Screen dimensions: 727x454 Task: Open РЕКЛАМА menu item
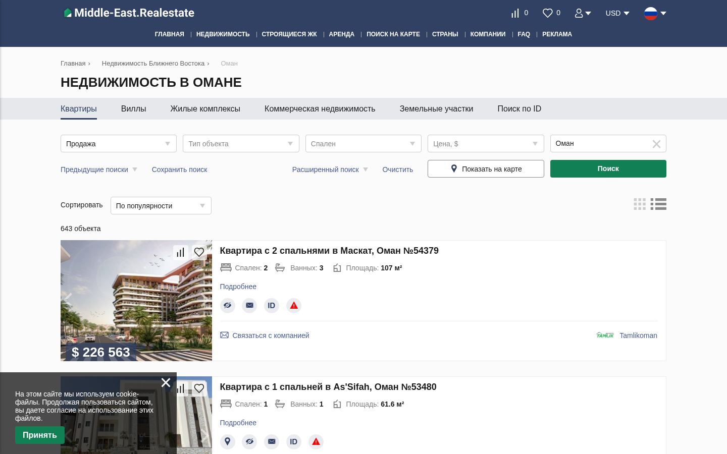point(557,34)
